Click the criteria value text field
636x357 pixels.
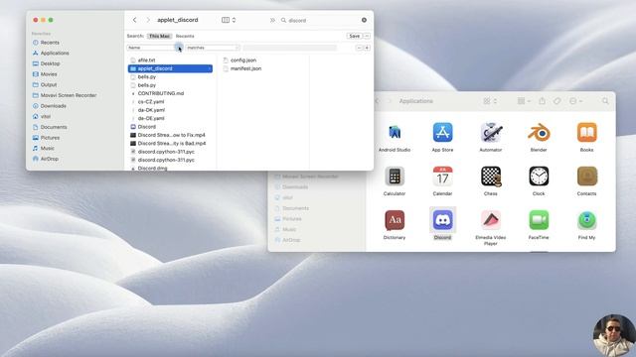click(289, 48)
